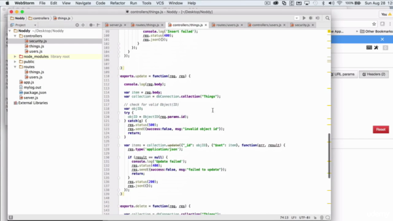The width and height of the screenshot is (393, 221).
Task: Run the current configuration with play icon
Action: [x=304, y=18]
